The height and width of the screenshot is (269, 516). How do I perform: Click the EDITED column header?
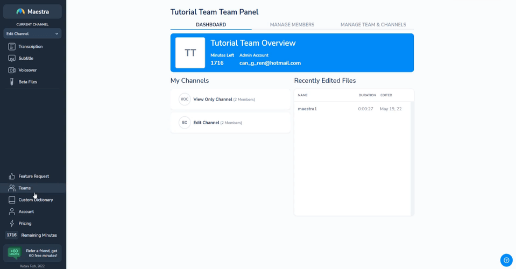386,95
